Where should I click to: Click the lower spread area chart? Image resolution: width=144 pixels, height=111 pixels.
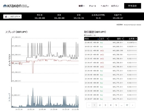45,98
